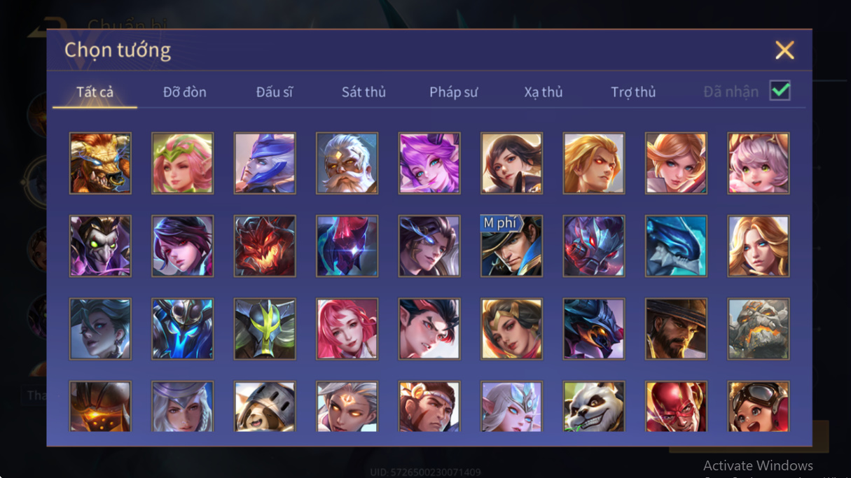Image resolution: width=851 pixels, height=478 pixels.
Task: Switch to the "Trợ thủ" tab
Action: pyautogui.click(x=633, y=92)
